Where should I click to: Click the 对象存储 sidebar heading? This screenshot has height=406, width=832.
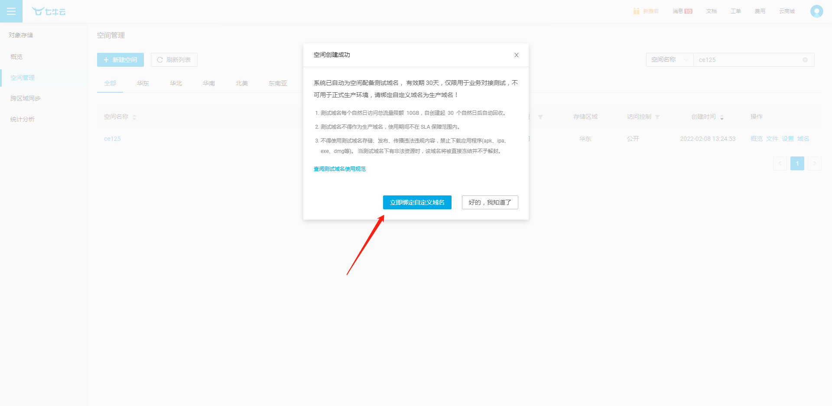(21, 35)
